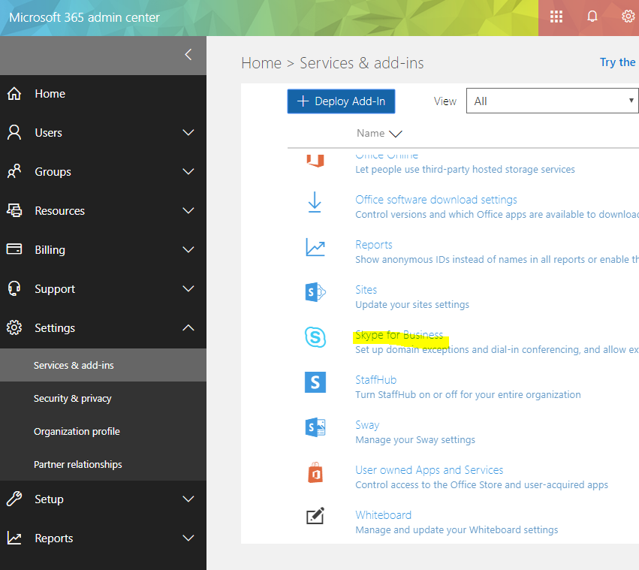The width and height of the screenshot is (639, 570).
Task: Click the Office Online logo icon
Action: coord(315,160)
